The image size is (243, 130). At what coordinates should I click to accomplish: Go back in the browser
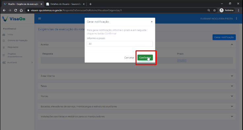[x=4, y=11]
